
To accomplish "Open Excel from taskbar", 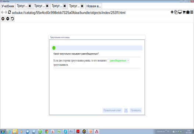I will [x=59, y=132].
